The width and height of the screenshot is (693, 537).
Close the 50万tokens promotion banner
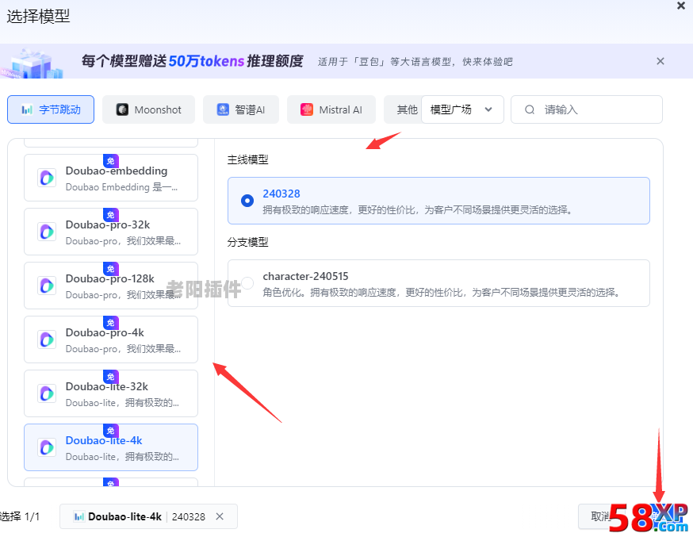[660, 60]
